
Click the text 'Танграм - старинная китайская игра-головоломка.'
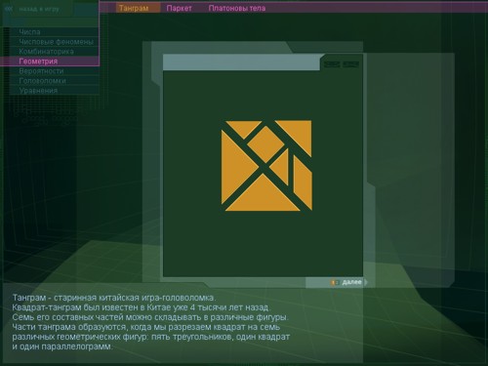pyautogui.click(x=114, y=298)
